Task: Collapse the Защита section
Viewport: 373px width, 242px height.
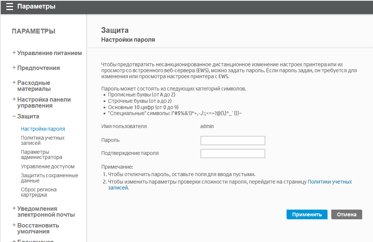Action: (28, 116)
